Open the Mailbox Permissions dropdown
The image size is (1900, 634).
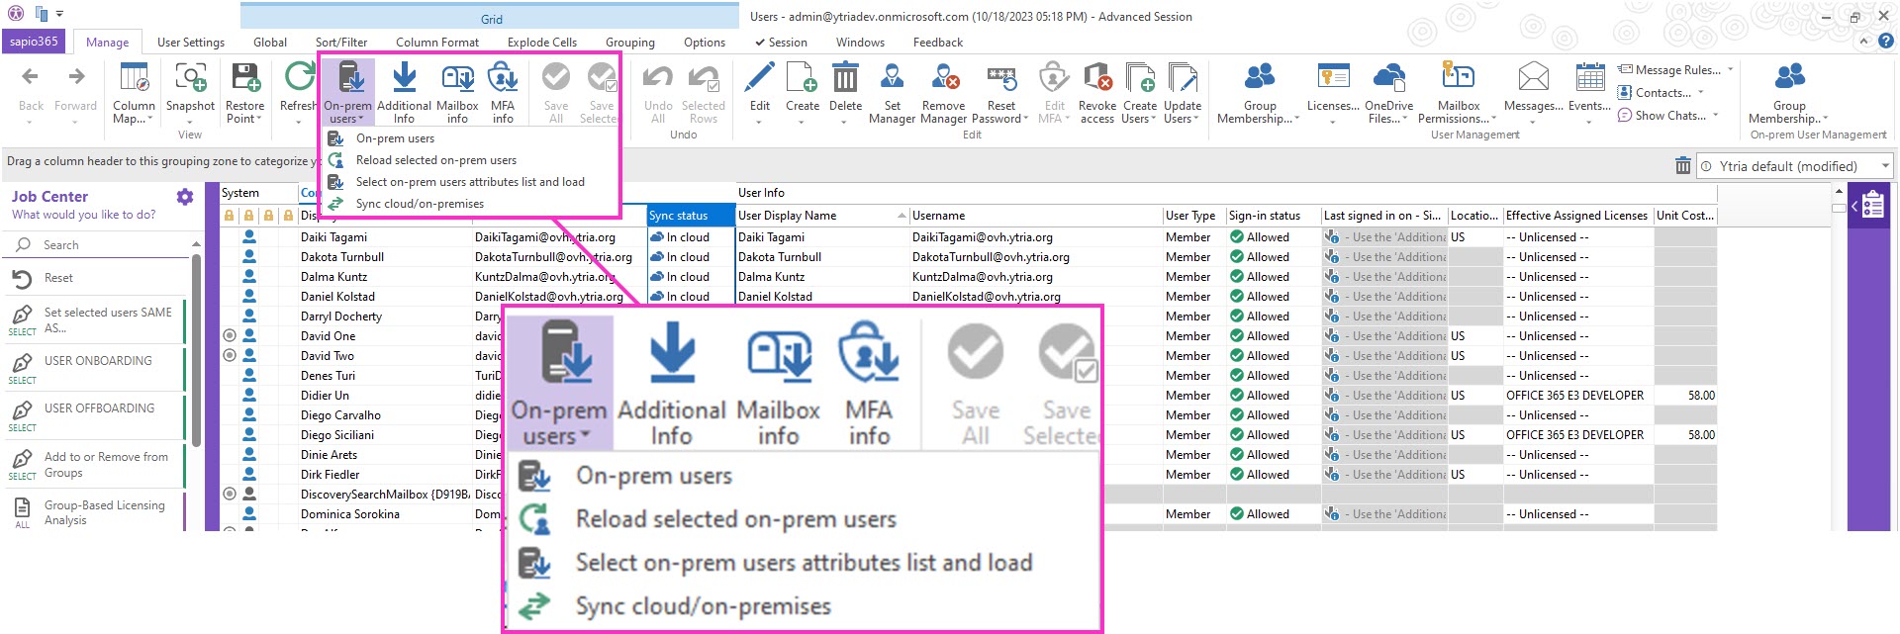tap(1458, 113)
